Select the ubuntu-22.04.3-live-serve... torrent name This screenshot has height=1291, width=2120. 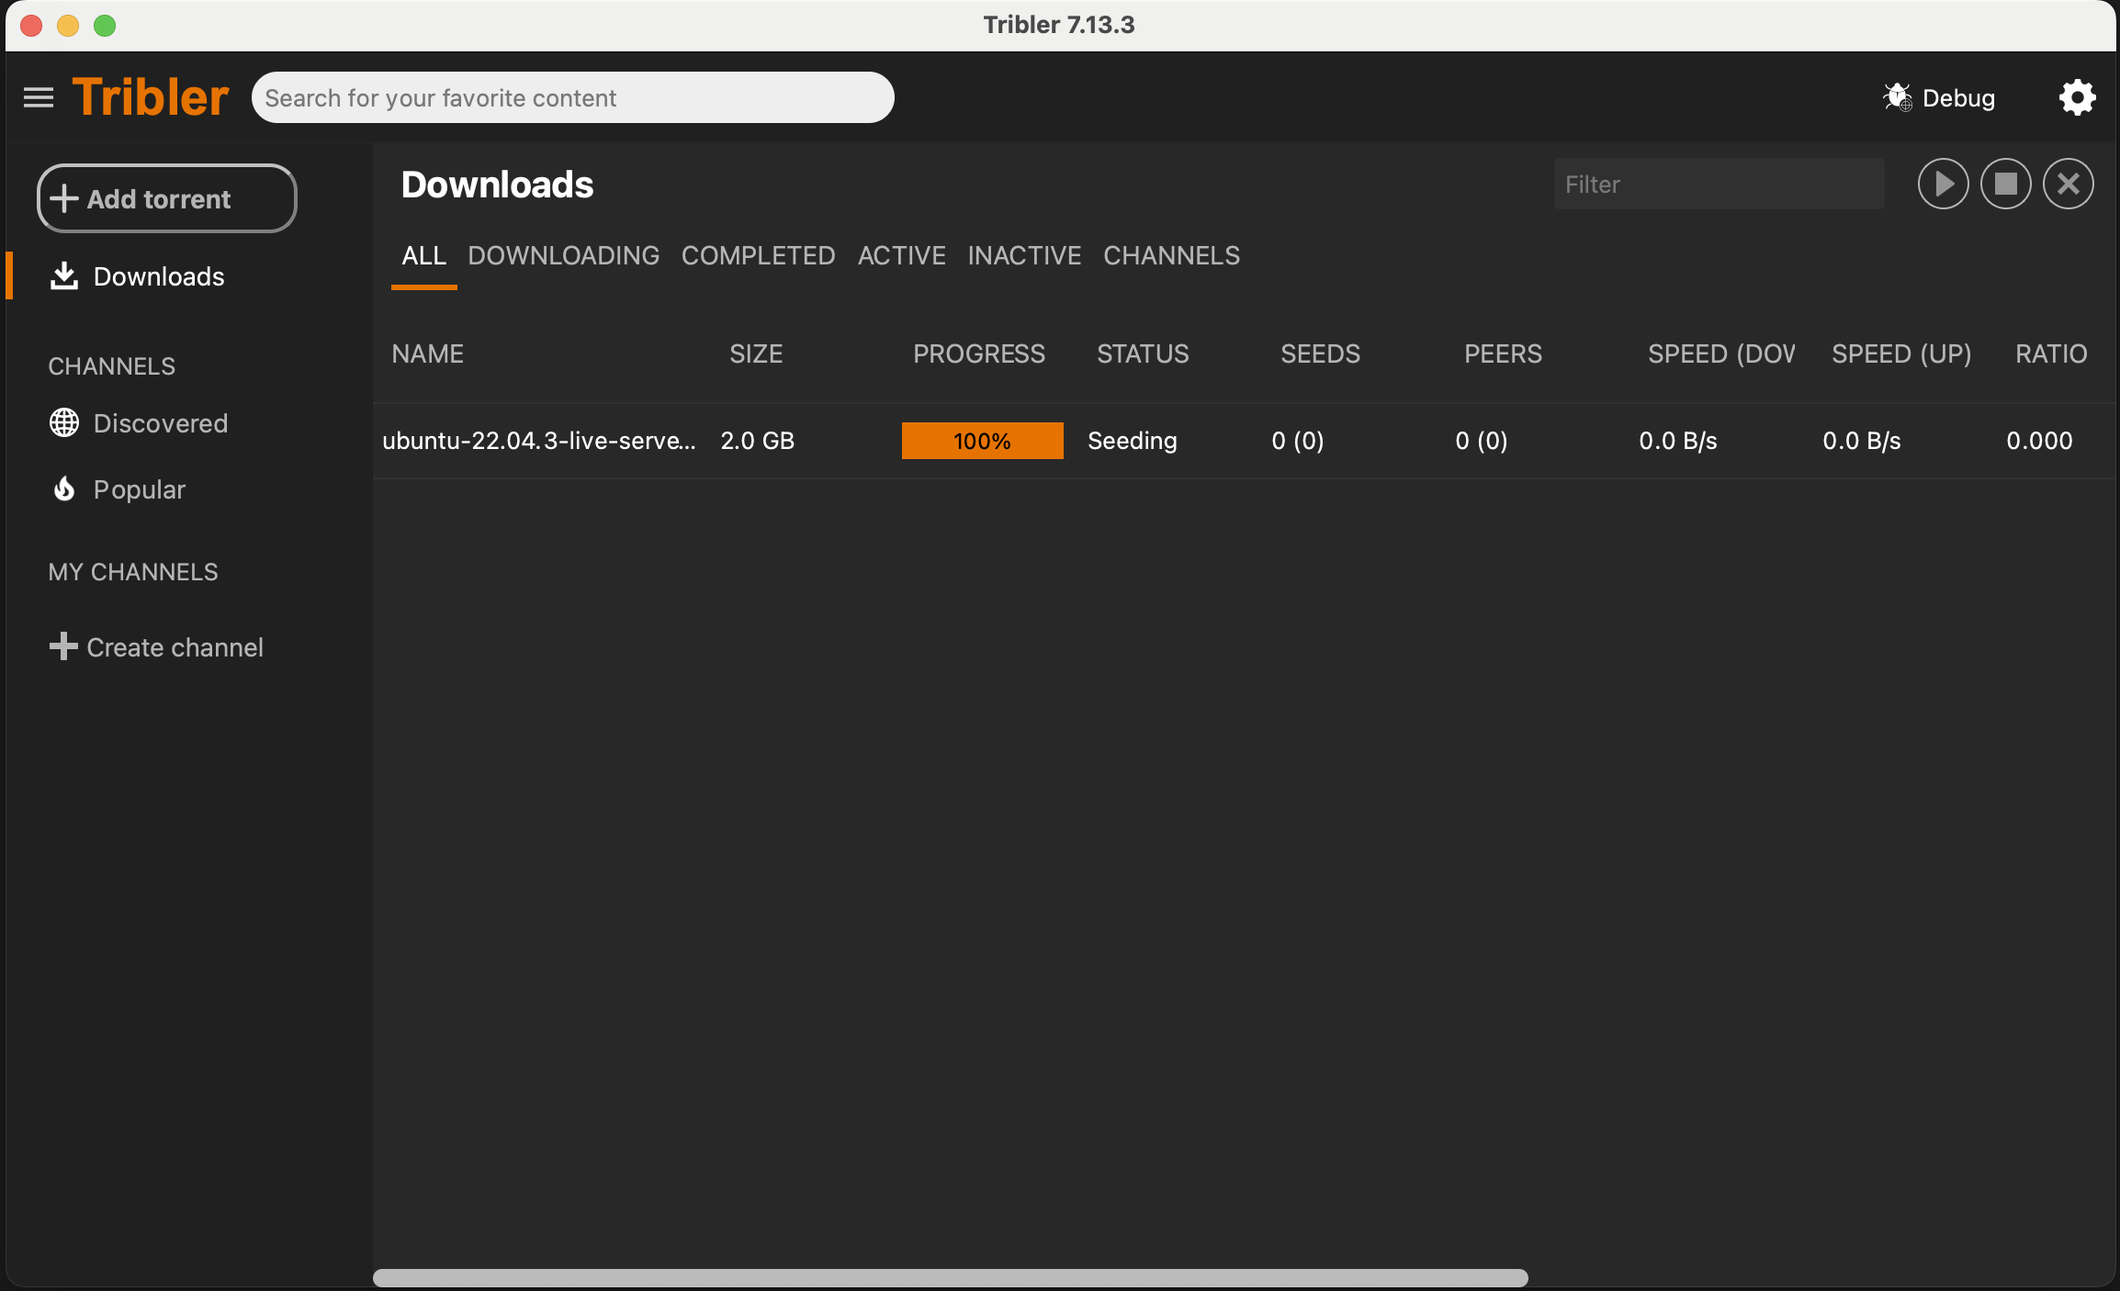(539, 441)
